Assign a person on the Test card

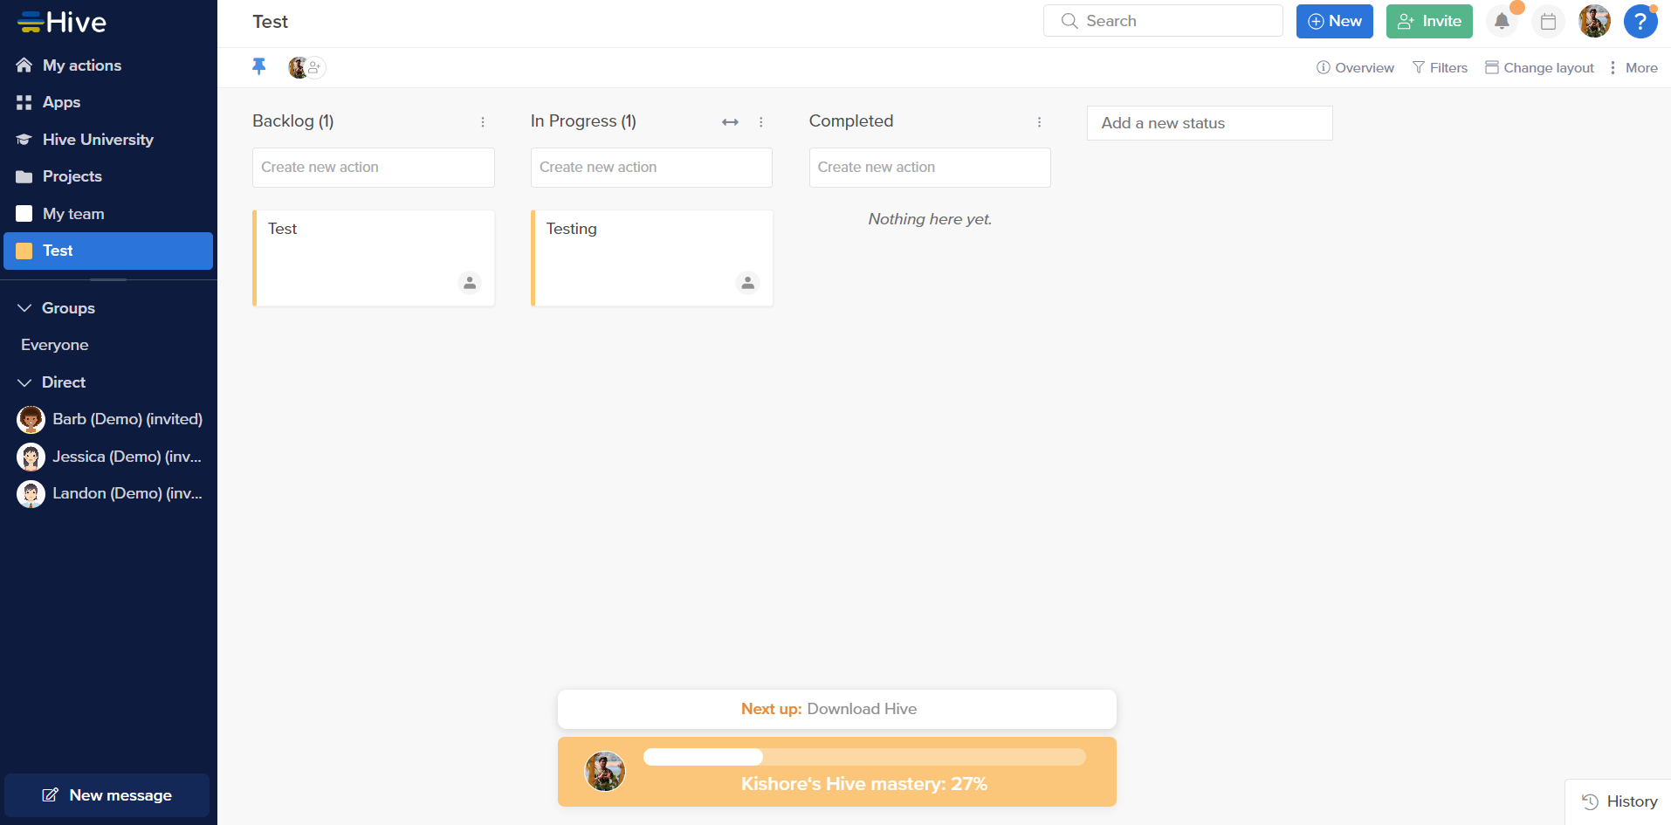tap(470, 283)
